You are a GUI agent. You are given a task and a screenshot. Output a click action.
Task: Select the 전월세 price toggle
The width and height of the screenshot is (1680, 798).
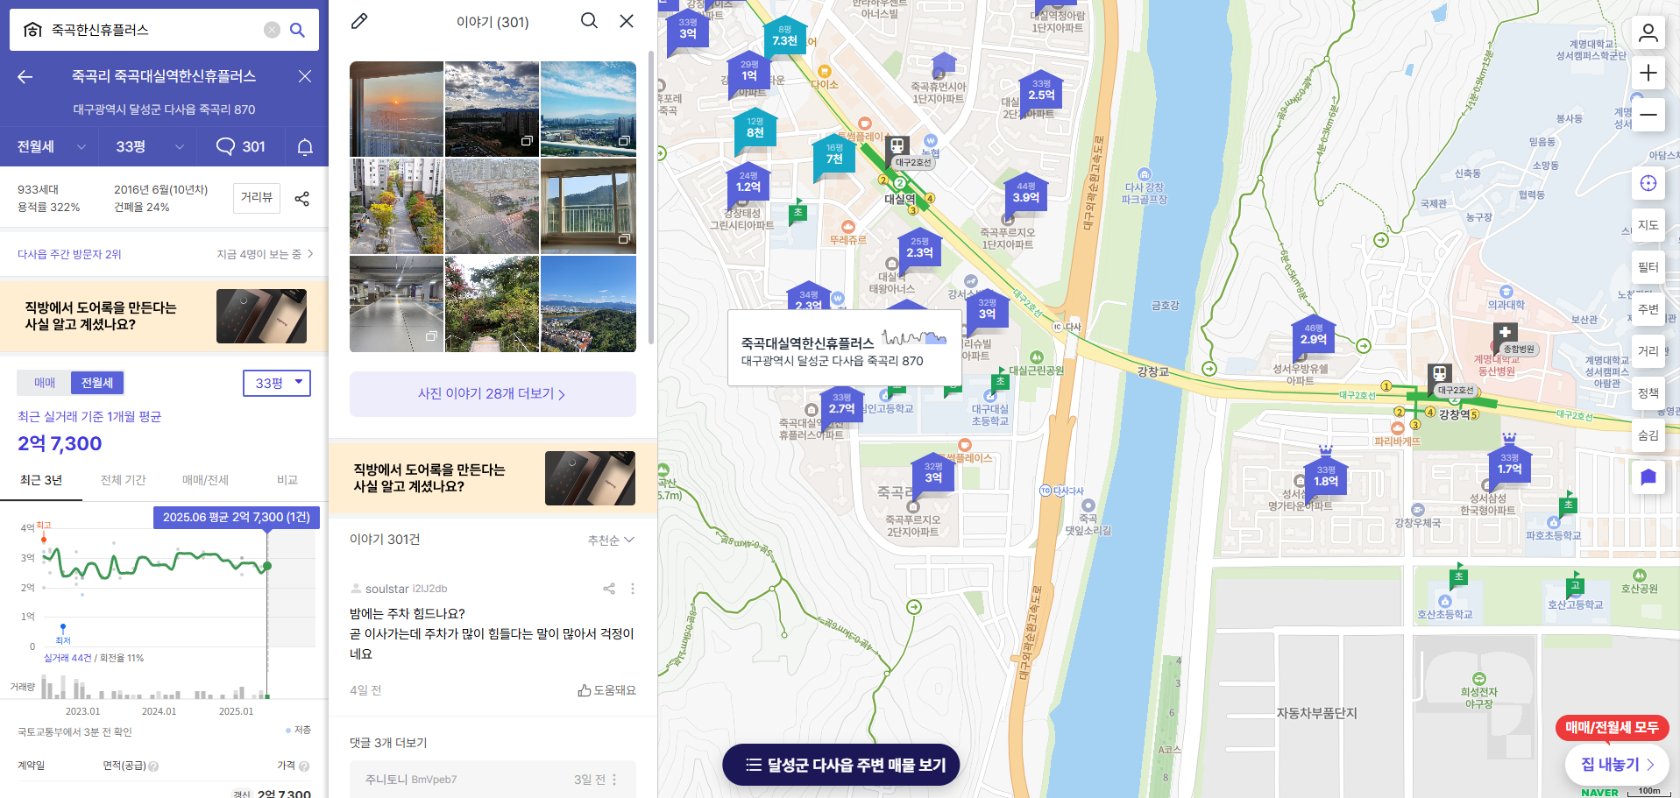tap(97, 383)
